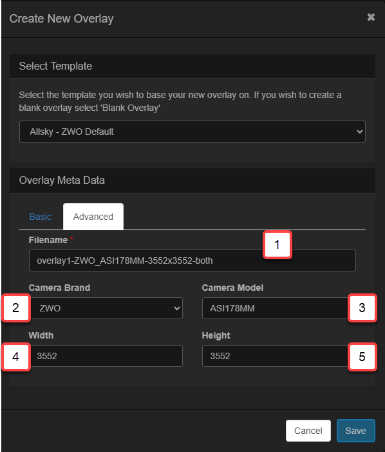
Task: Cancel the new overlay creation
Action: 308,431
